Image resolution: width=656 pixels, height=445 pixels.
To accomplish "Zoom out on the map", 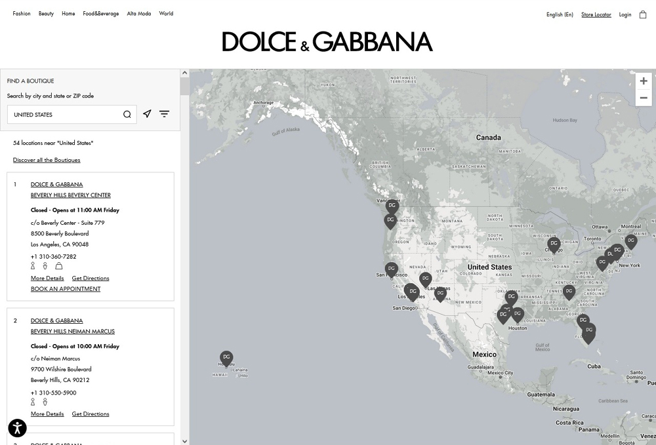I will click(x=644, y=98).
